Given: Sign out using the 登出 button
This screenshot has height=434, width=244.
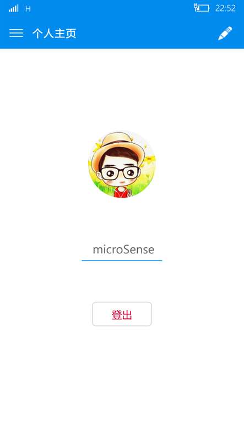Looking at the screenshot, I should pos(122,314).
